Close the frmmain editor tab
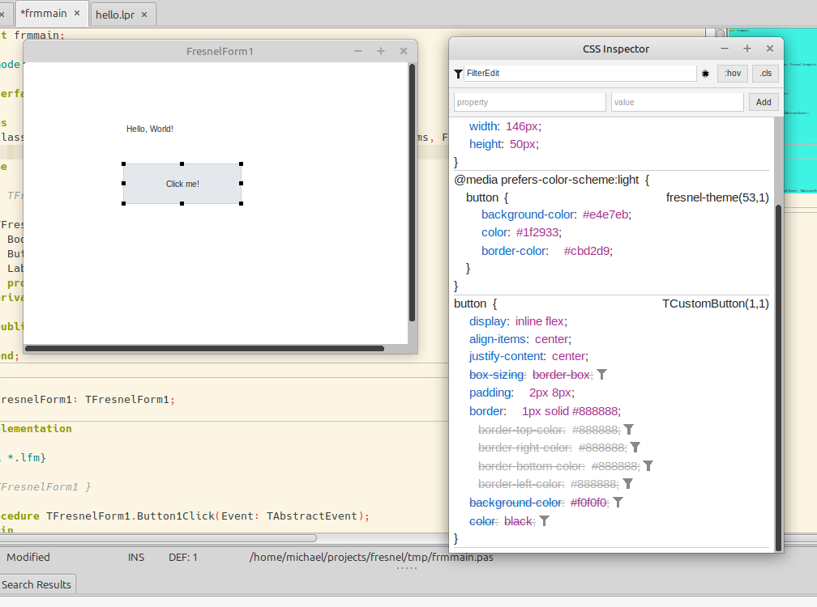 coord(77,14)
